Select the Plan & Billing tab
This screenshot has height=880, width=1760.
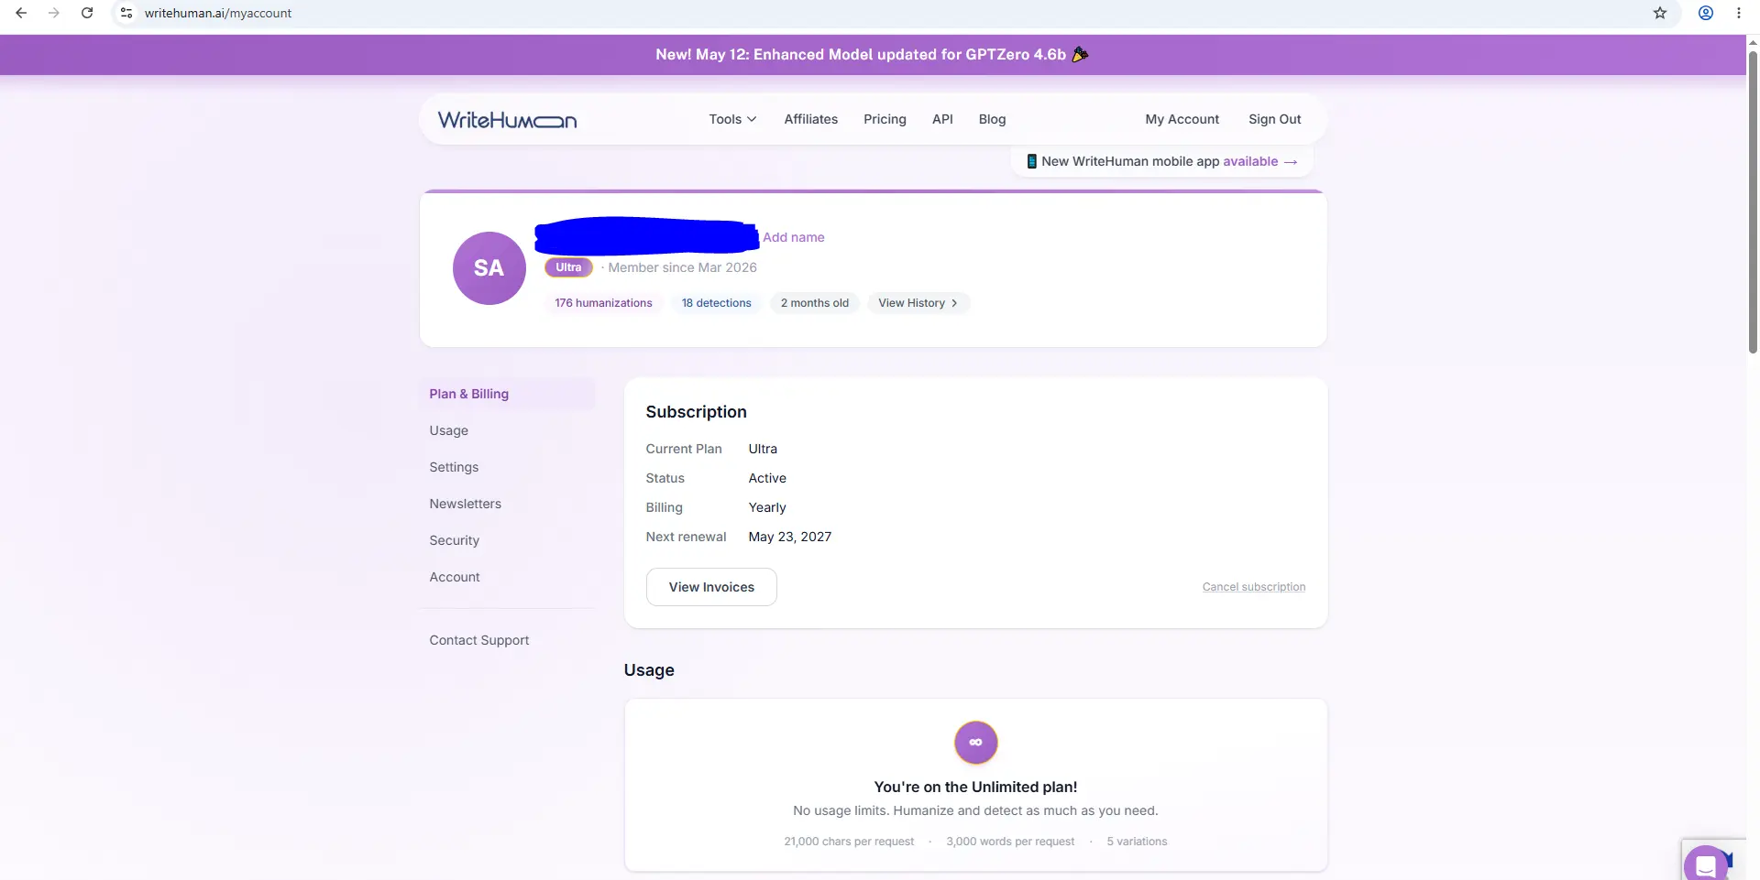click(508, 394)
